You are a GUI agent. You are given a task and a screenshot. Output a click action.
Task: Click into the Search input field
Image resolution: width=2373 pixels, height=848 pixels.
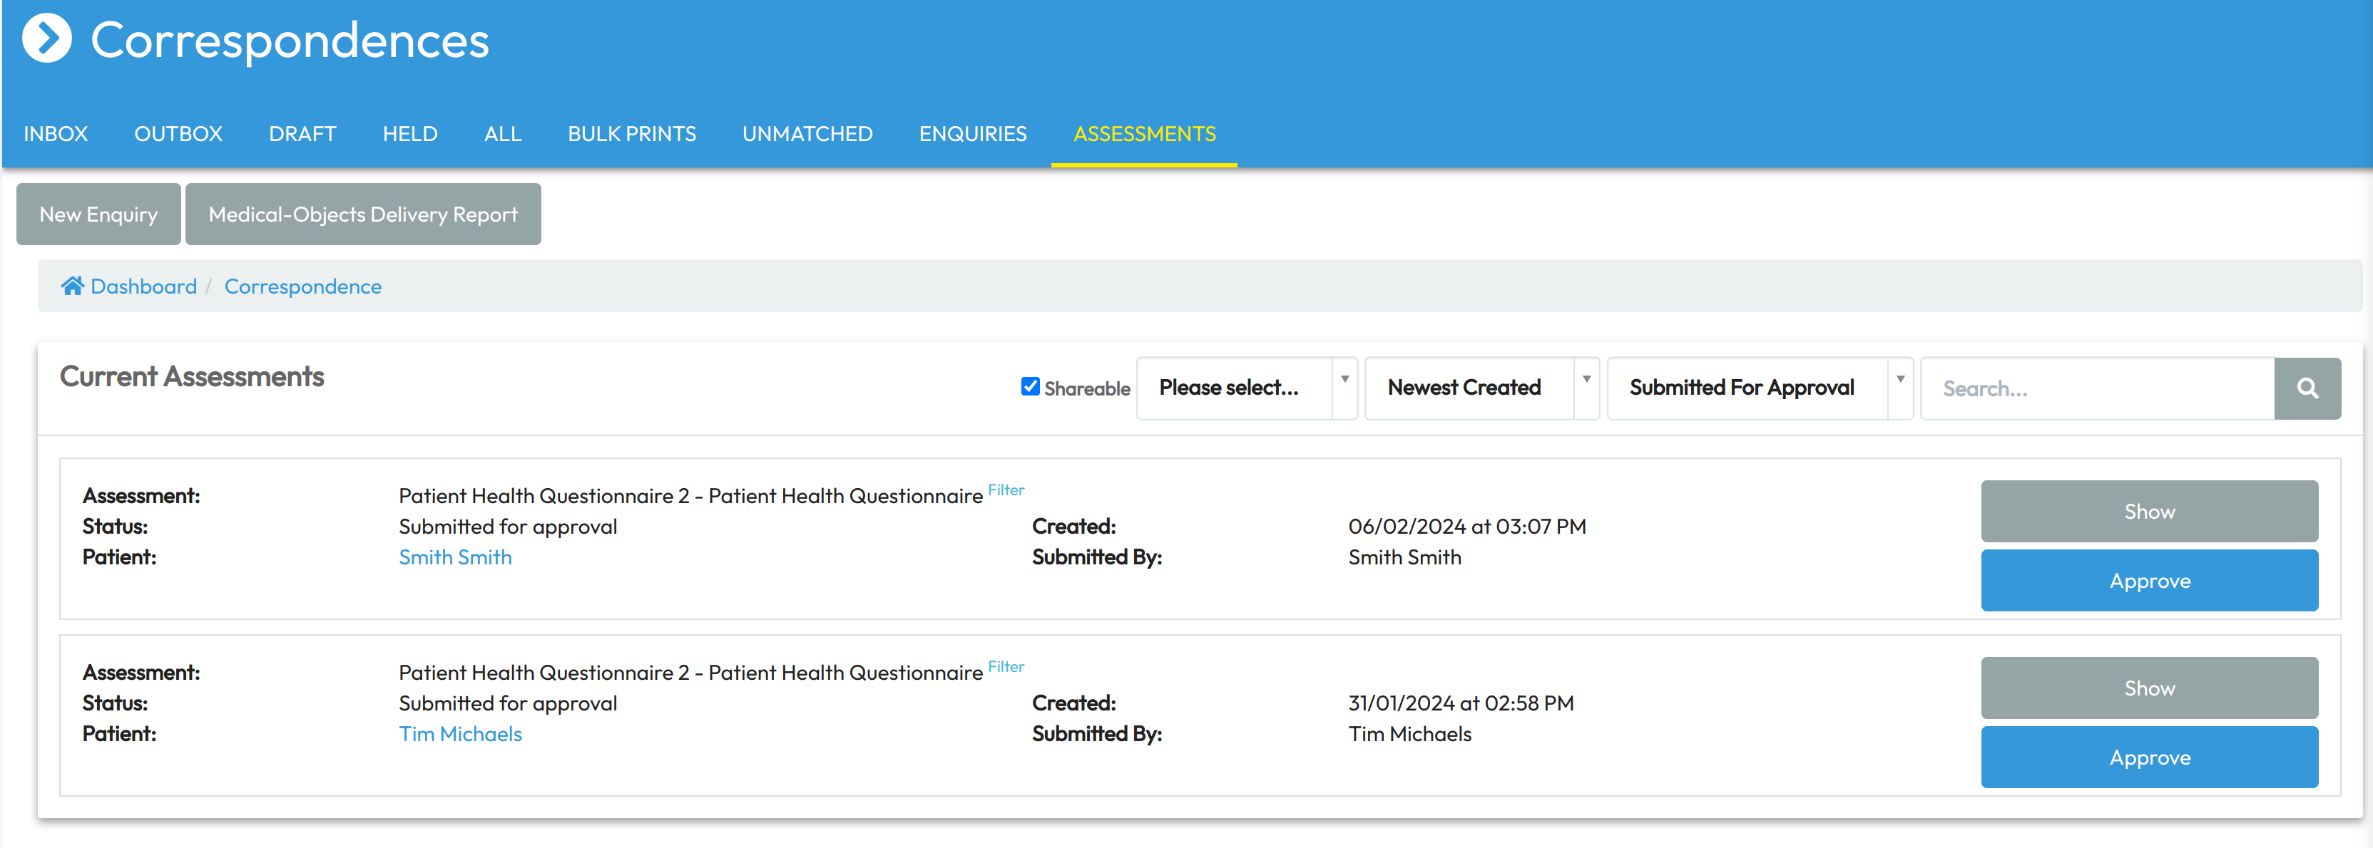[2096, 388]
